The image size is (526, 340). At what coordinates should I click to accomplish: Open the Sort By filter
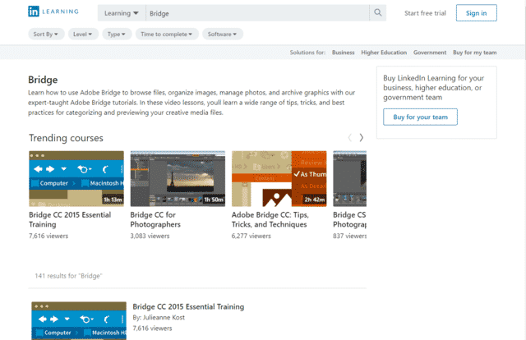pyautogui.click(x=46, y=34)
